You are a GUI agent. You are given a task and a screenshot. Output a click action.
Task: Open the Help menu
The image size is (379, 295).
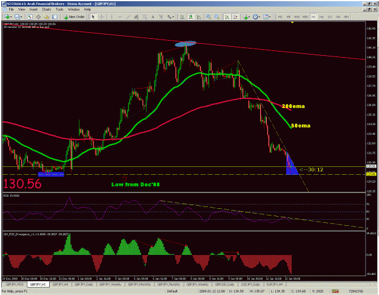[87, 10]
